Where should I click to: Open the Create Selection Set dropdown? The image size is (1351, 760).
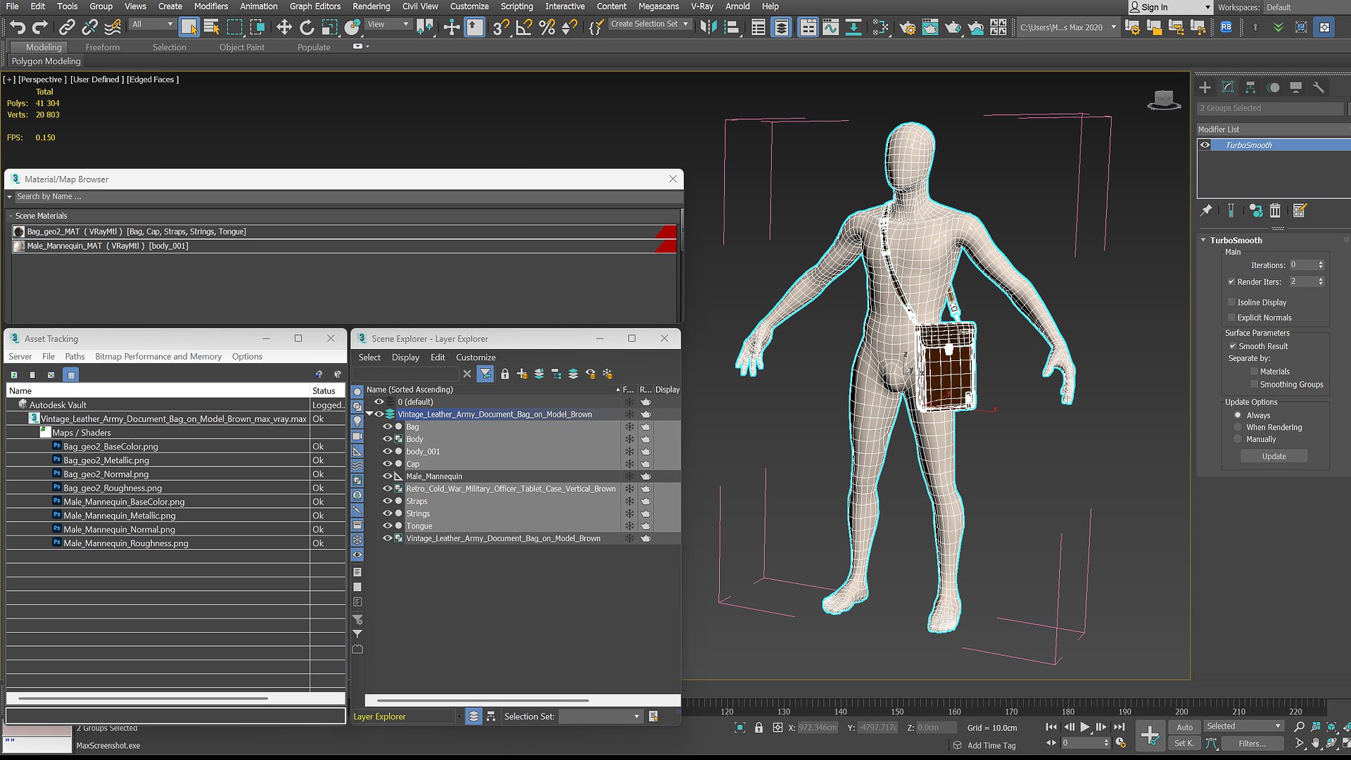click(x=649, y=24)
